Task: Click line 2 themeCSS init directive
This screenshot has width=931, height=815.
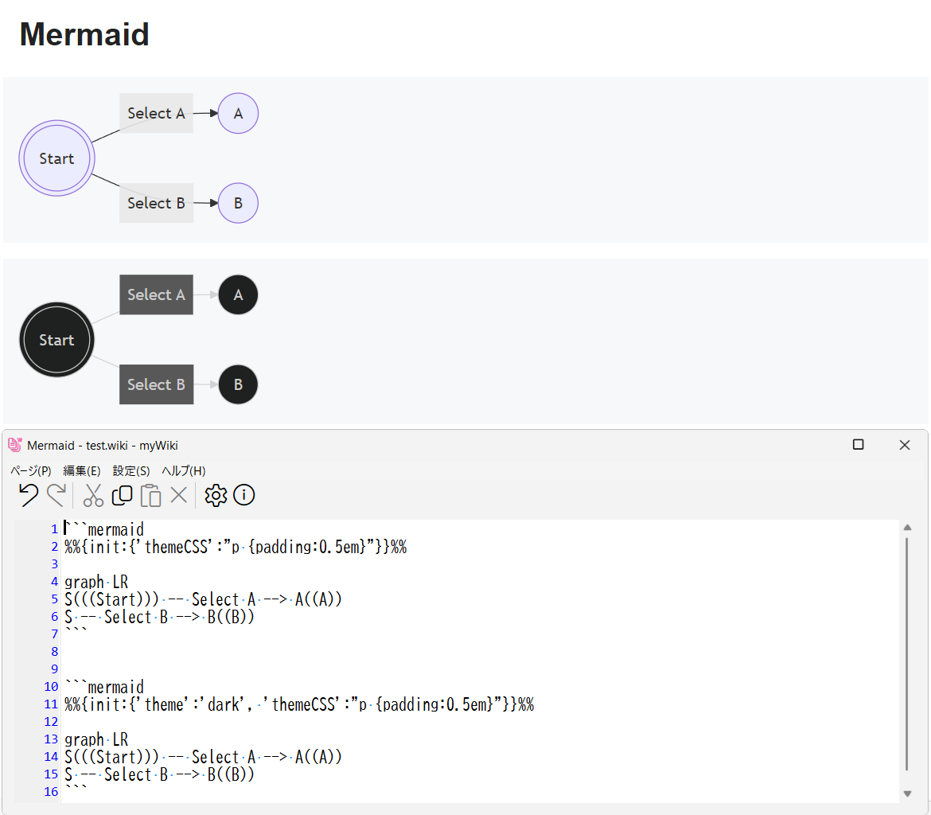Action: (236, 547)
